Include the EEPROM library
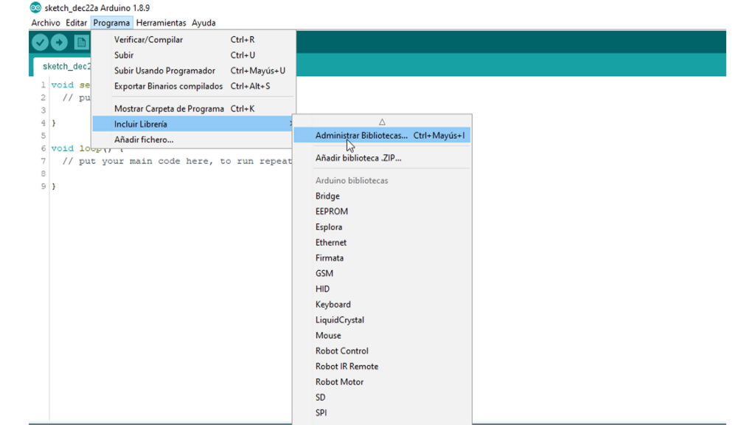755x425 pixels. tap(332, 212)
